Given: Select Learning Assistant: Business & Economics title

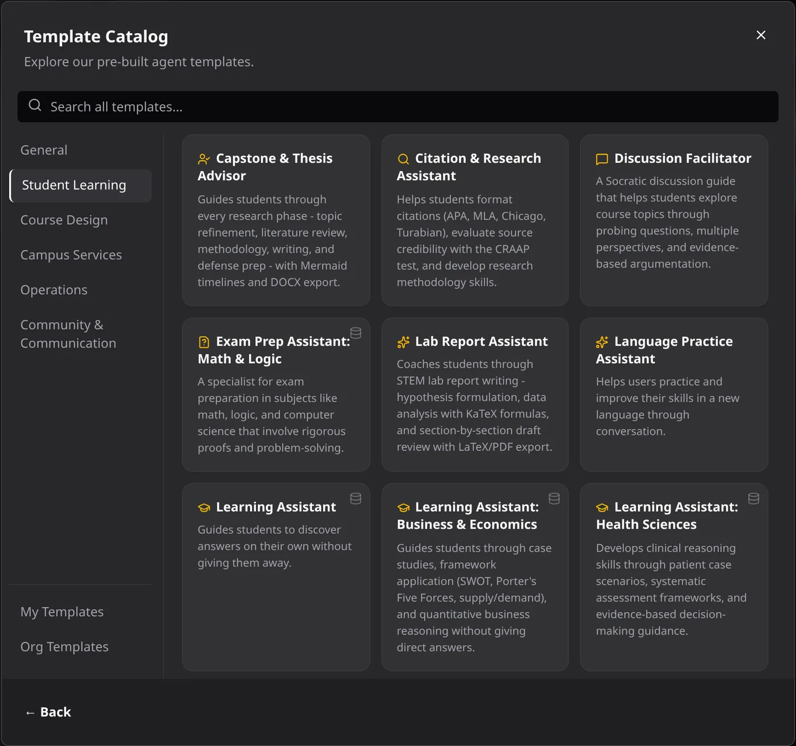Looking at the screenshot, I should pyautogui.click(x=468, y=516).
